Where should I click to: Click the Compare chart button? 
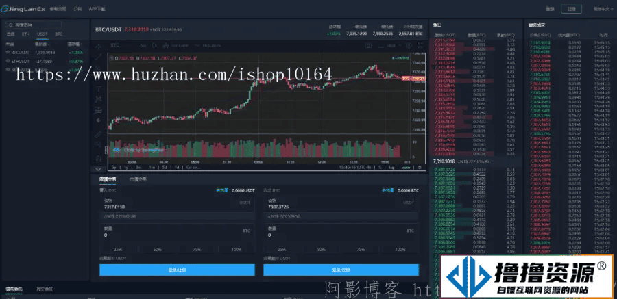pyautogui.click(x=176, y=46)
